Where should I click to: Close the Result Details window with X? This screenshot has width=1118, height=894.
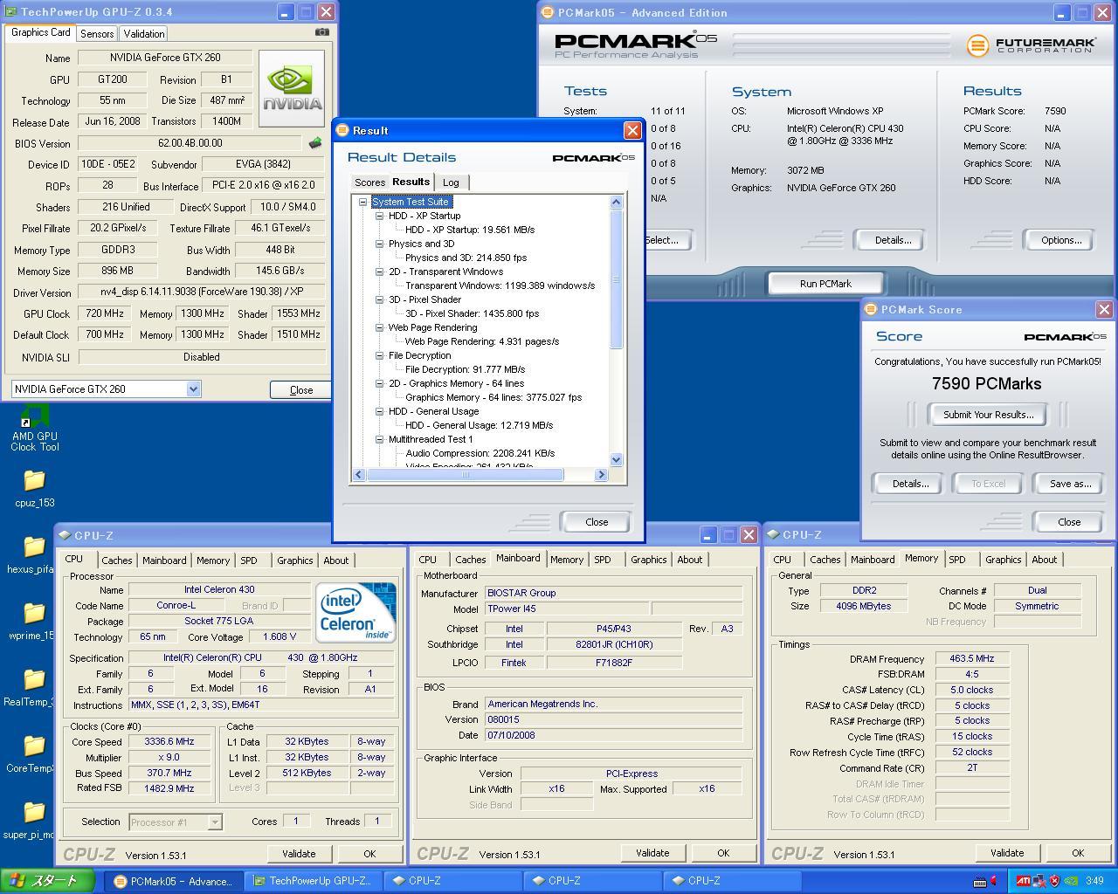632,130
